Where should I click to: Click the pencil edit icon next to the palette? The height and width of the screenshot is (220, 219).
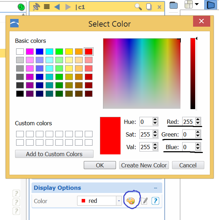tap(144, 201)
